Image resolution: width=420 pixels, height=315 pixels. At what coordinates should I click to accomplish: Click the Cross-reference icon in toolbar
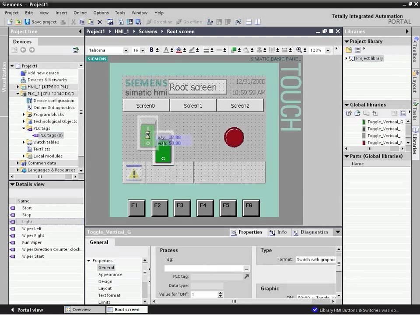[238, 22]
